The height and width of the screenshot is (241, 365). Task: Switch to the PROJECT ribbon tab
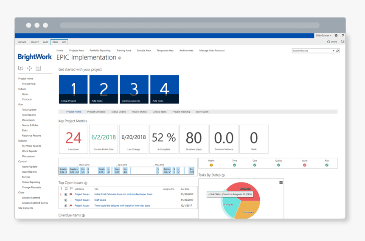pyautogui.click(x=35, y=42)
